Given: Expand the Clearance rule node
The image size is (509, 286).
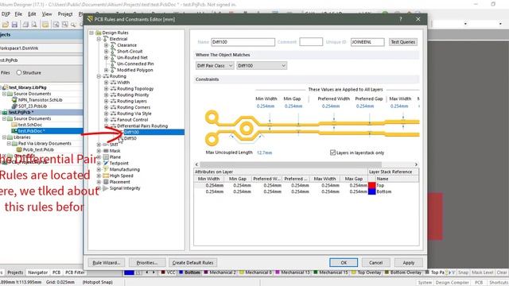Looking at the screenshot, I should click(x=106, y=45).
